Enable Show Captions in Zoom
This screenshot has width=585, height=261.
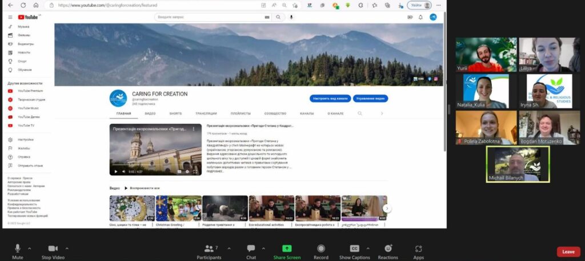pyautogui.click(x=354, y=252)
